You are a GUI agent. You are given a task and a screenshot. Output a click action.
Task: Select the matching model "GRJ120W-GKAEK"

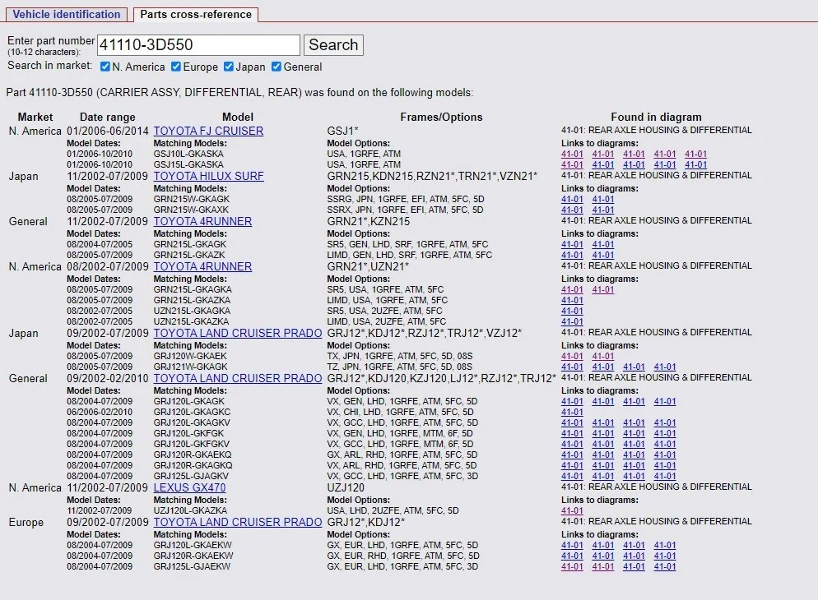coord(190,356)
